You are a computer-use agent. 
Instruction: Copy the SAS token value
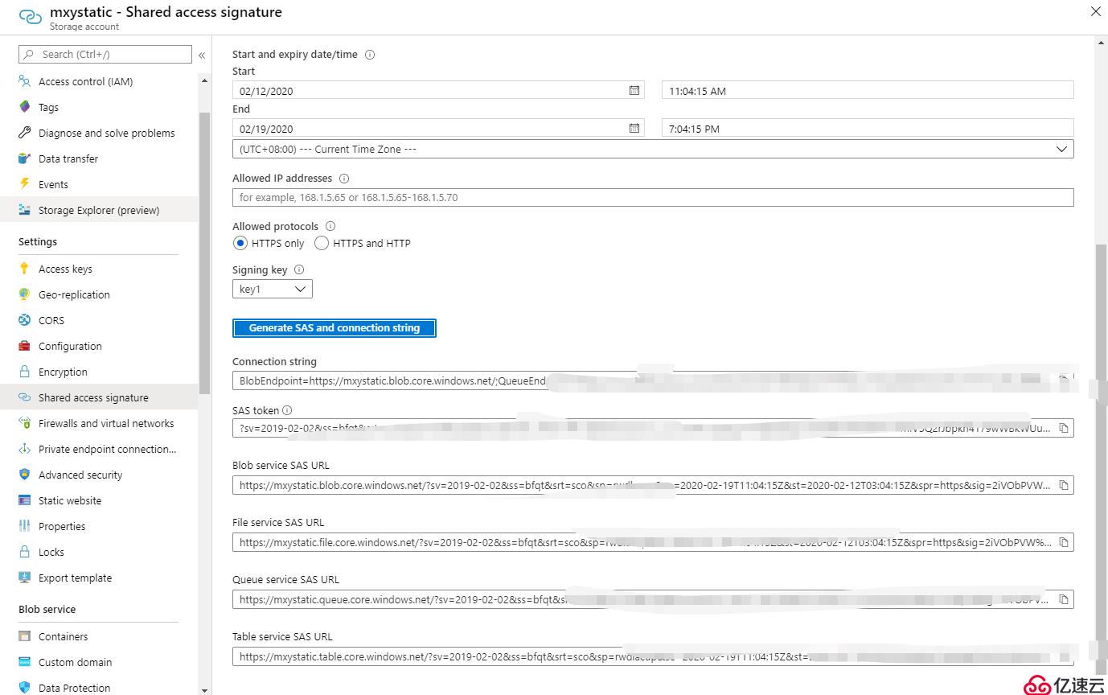(1064, 429)
